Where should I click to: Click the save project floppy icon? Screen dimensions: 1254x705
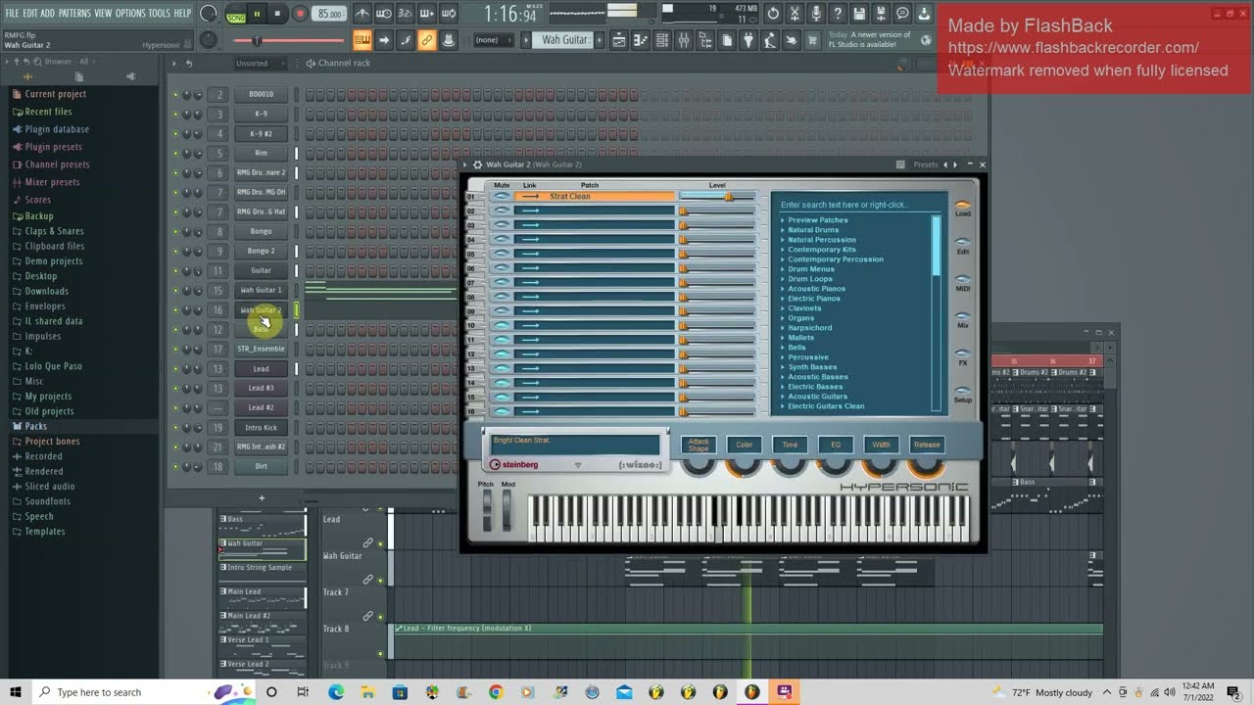pyautogui.click(x=859, y=14)
